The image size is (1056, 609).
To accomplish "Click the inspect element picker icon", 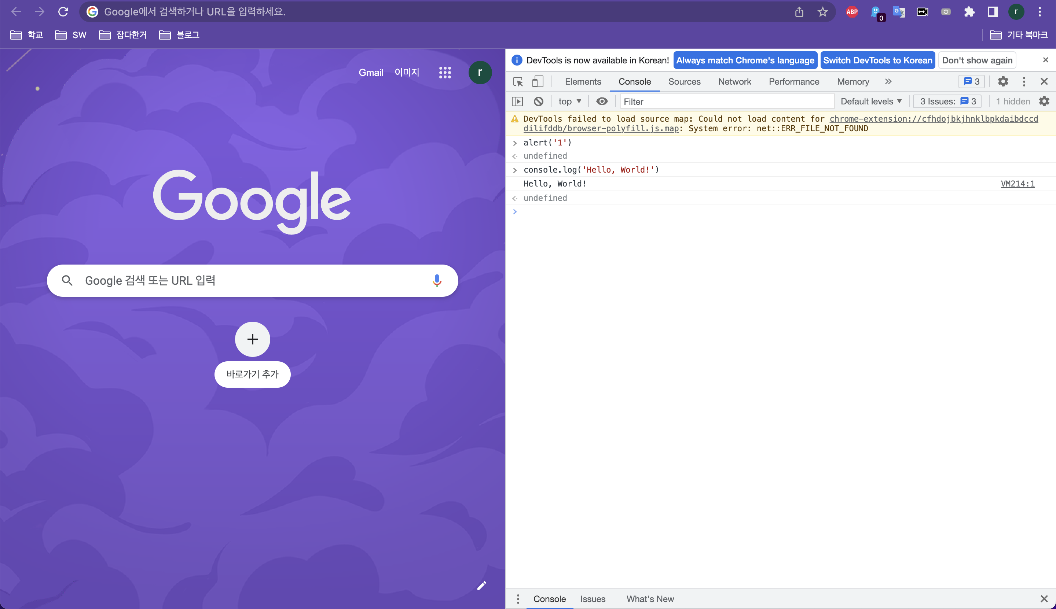I will click(518, 82).
